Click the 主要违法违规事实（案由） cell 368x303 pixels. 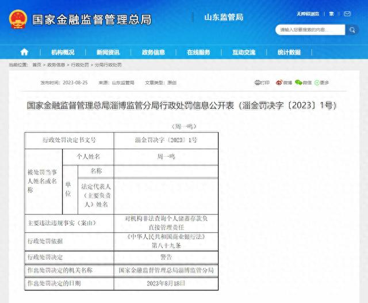(x=69, y=224)
